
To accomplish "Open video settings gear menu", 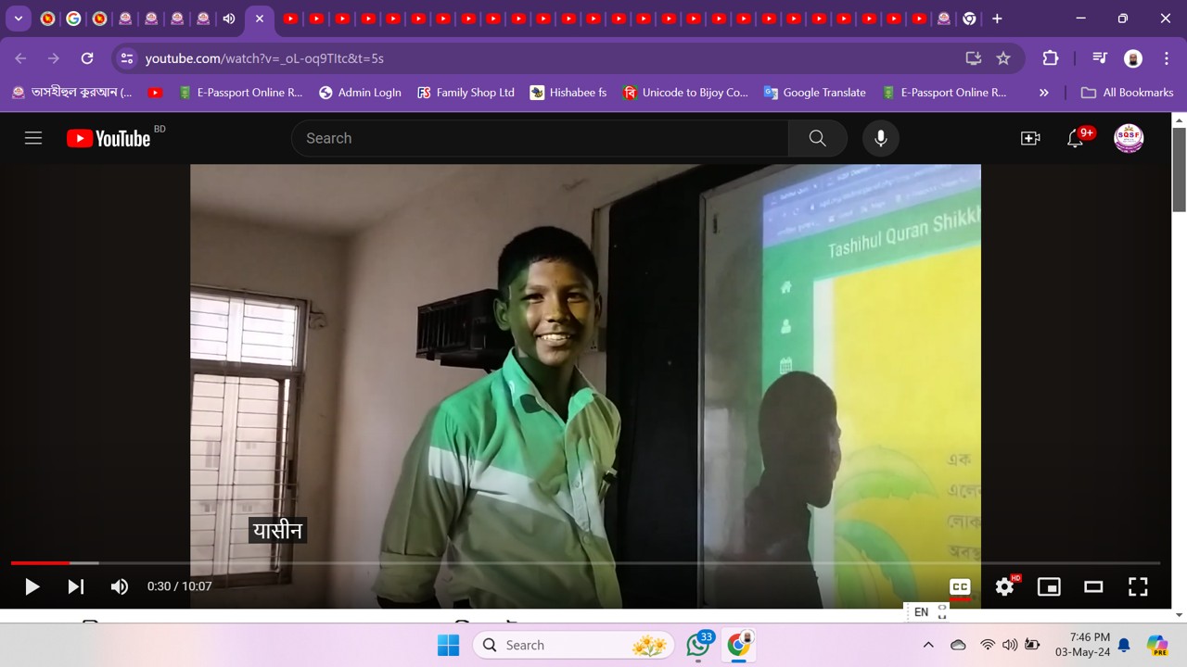I will coord(1004,586).
